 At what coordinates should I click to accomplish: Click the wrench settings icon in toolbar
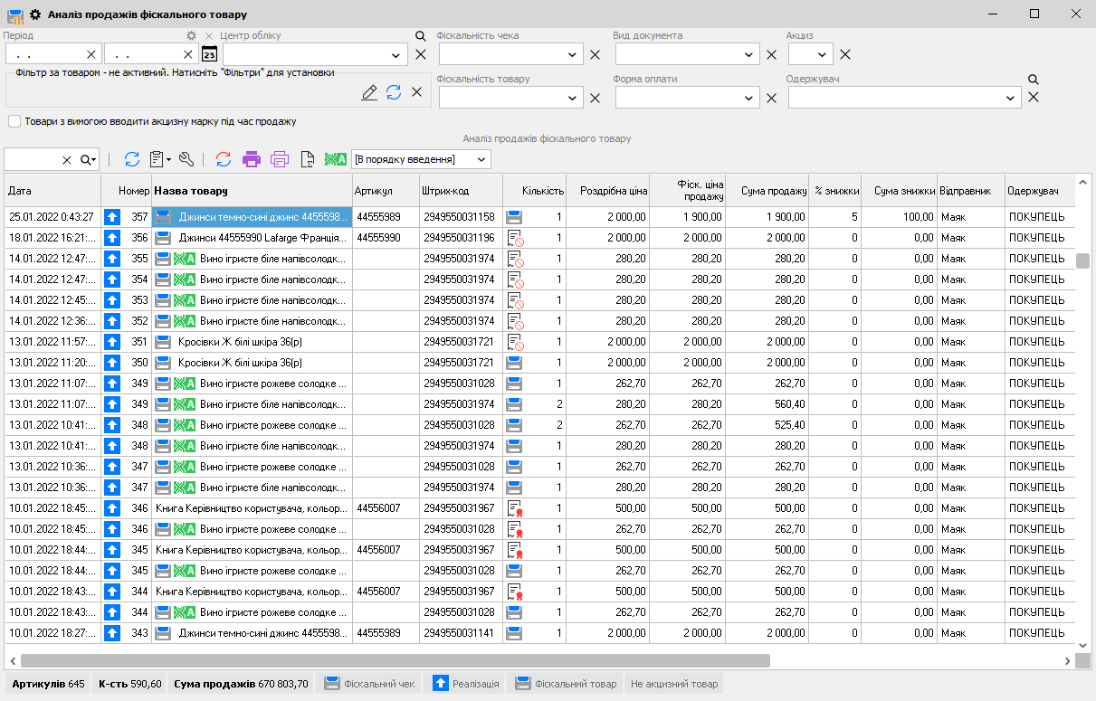coord(186,159)
